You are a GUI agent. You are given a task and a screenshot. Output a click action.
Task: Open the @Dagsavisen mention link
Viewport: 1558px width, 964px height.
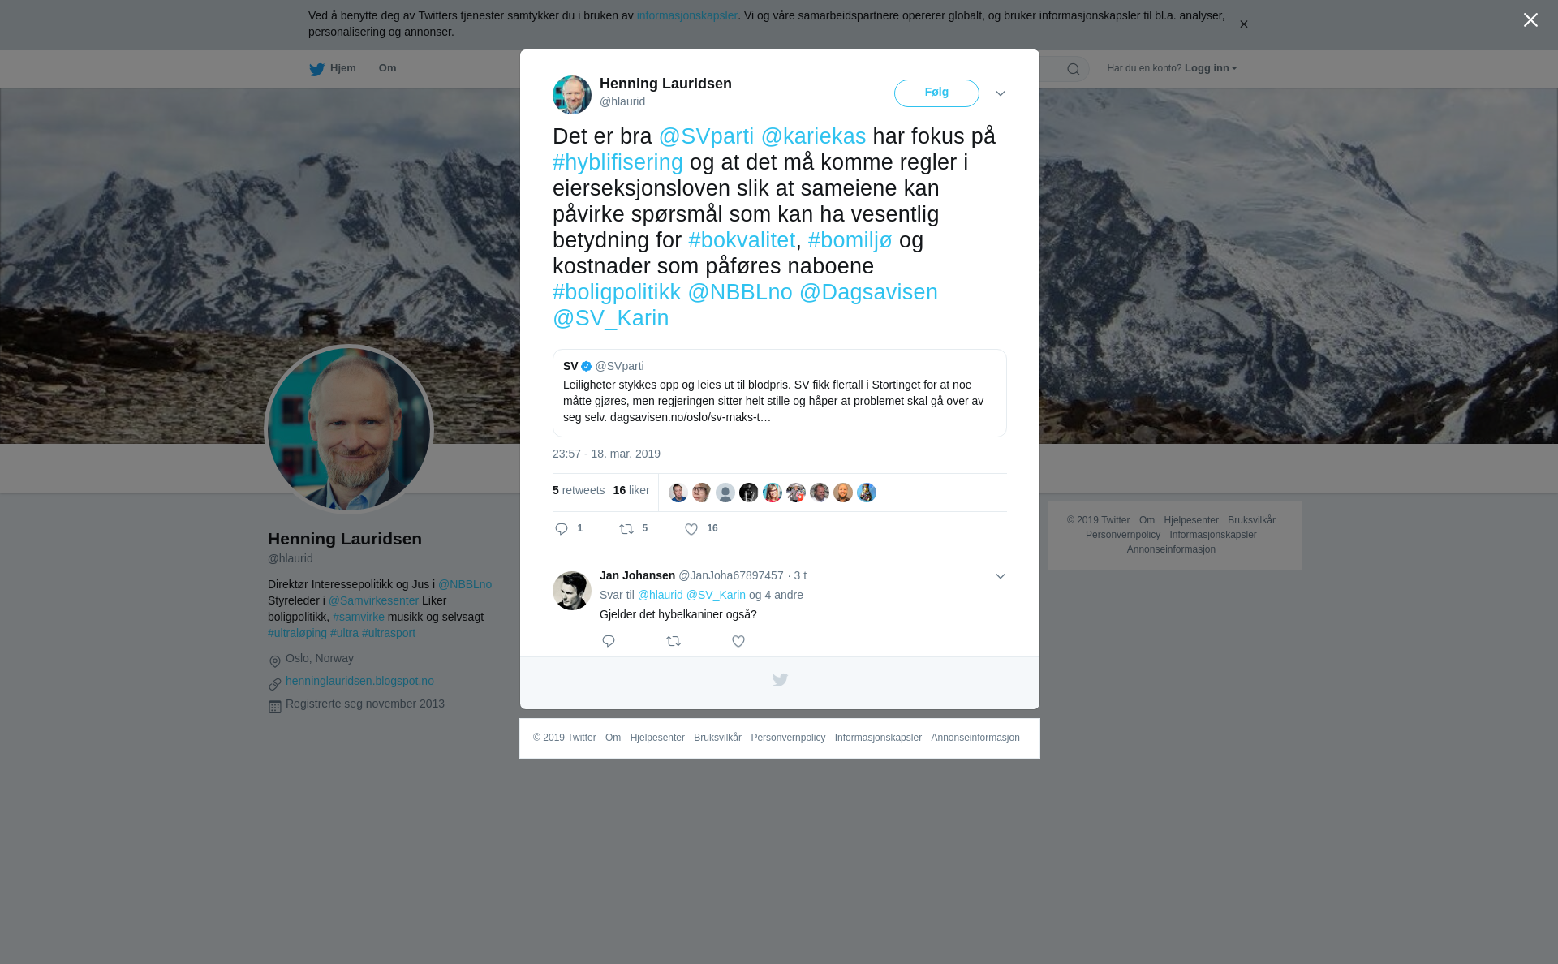click(868, 292)
